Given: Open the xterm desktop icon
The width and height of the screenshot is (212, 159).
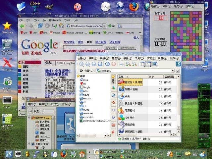Looking at the screenshot, I should pyautogui.click(x=7, y=102).
